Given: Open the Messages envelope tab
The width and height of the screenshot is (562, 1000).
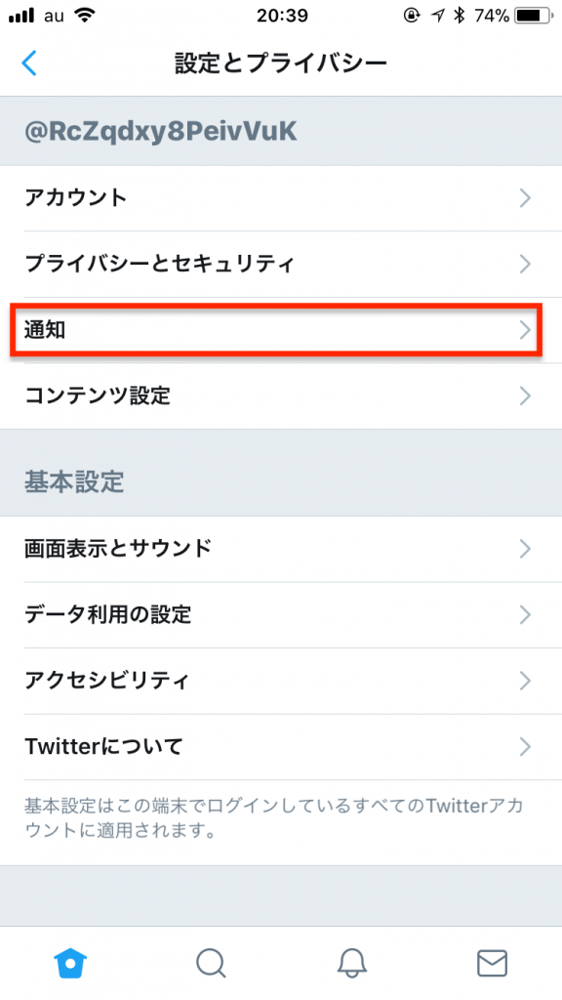Looking at the screenshot, I should 492,962.
